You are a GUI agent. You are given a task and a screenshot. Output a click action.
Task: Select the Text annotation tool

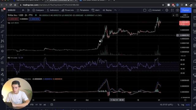pos(2,36)
